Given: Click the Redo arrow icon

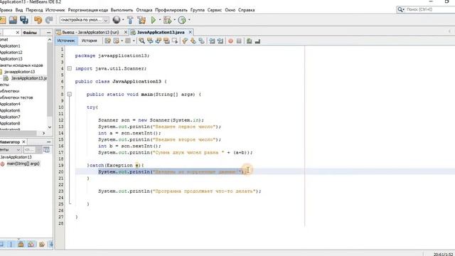Looking at the screenshot, I should click(49, 20).
